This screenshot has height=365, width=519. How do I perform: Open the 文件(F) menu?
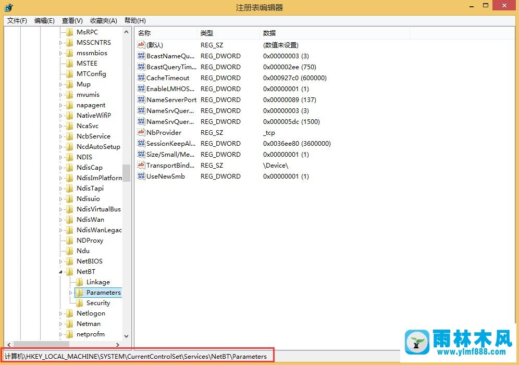(17, 21)
